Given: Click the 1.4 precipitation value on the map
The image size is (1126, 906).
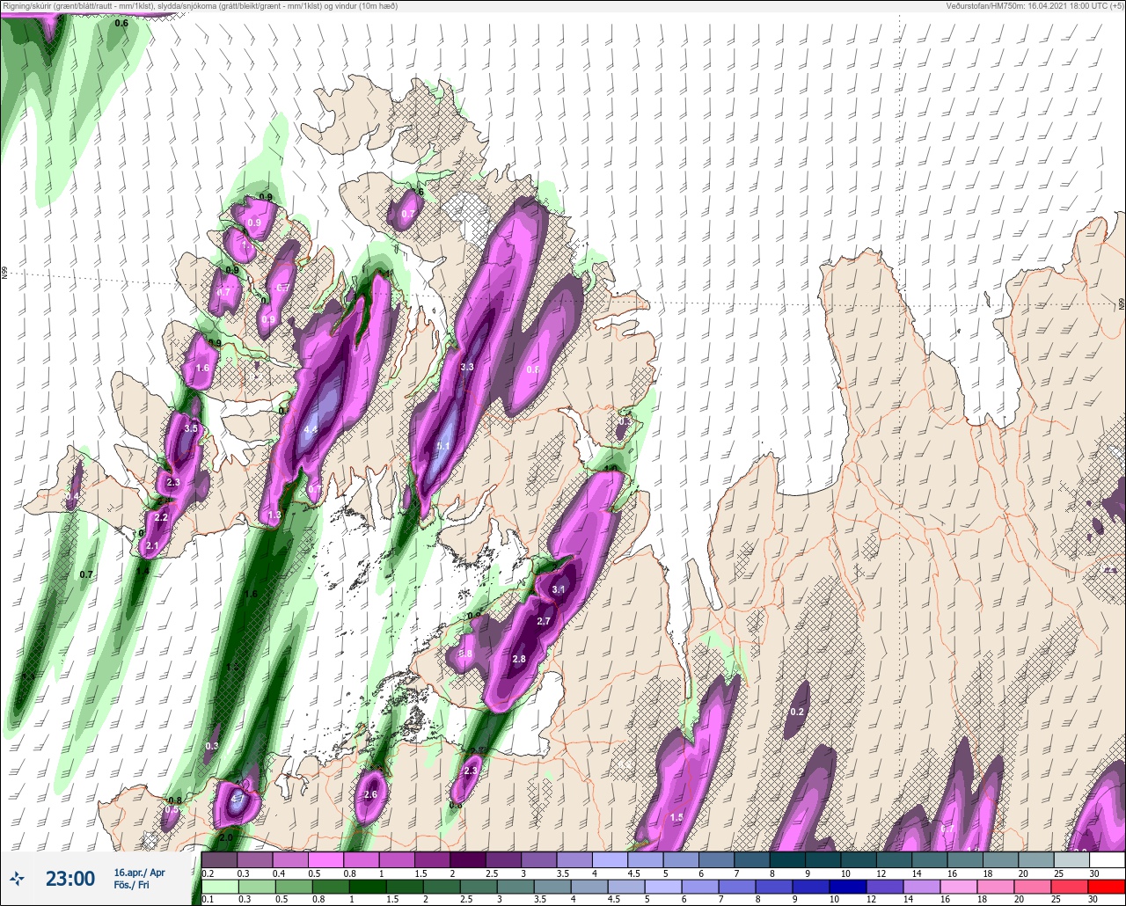Looking at the screenshot, I should pyautogui.click(x=143, y=571).
